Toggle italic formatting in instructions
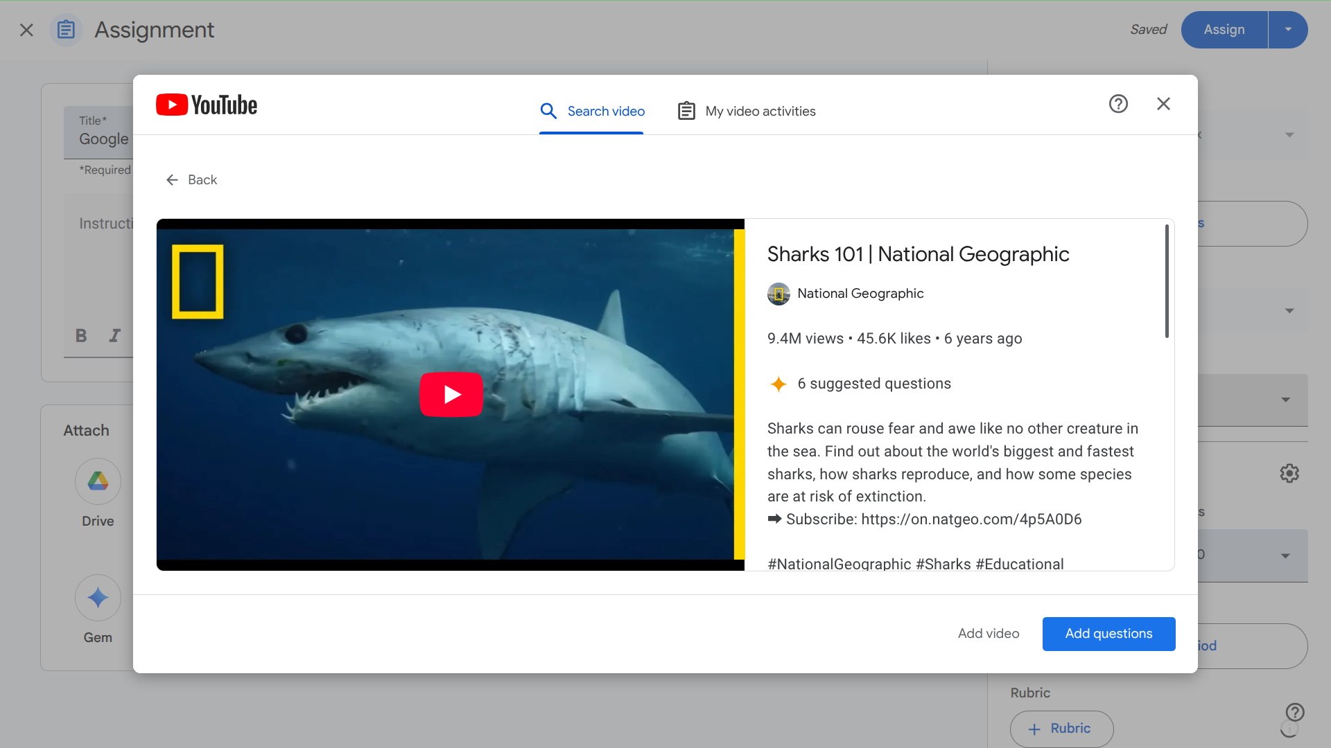The width and height of the screenshot is (1331, 748). pyautogui.click(x=115, y=336)
